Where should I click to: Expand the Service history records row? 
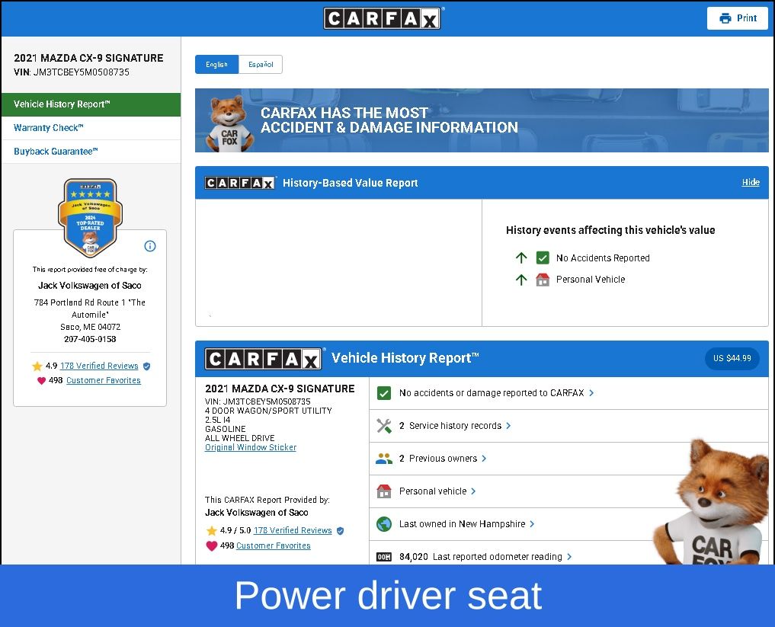455,426
